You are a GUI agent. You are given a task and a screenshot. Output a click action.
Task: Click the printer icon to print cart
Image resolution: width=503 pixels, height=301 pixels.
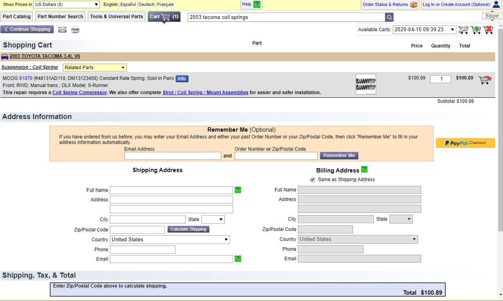point(75,30)
